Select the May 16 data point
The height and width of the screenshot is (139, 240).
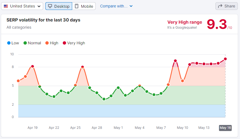225,59
